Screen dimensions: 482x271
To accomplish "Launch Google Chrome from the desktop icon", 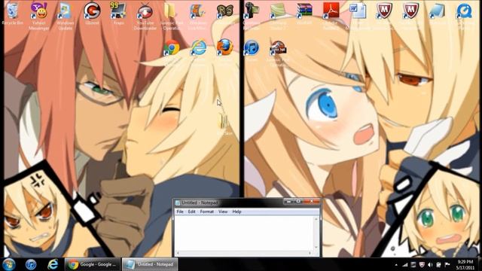I will (x=172, y=48).
